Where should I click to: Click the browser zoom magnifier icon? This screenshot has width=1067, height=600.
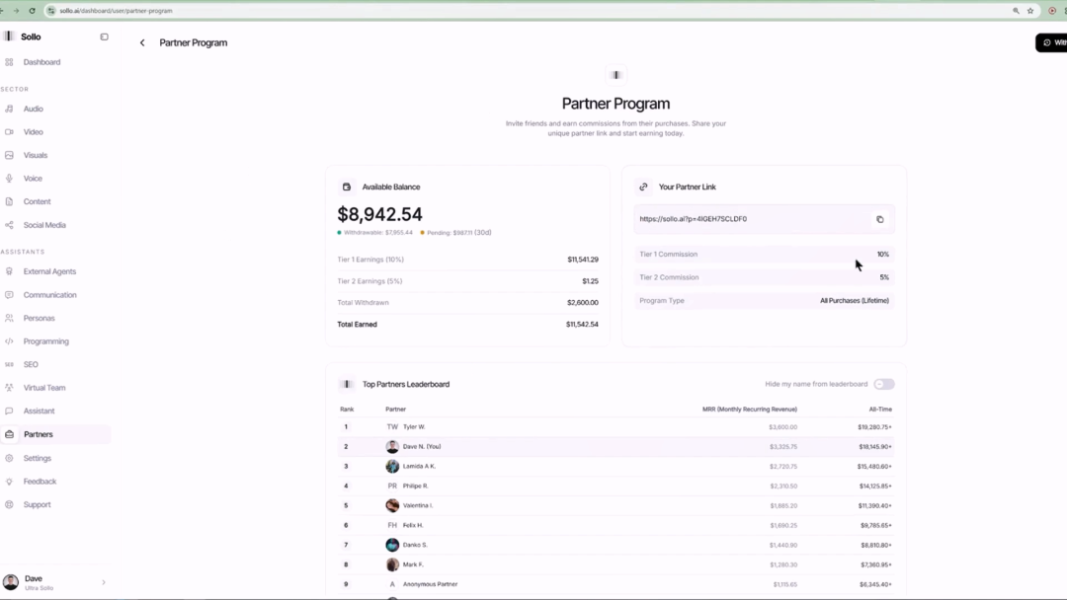1016,11
